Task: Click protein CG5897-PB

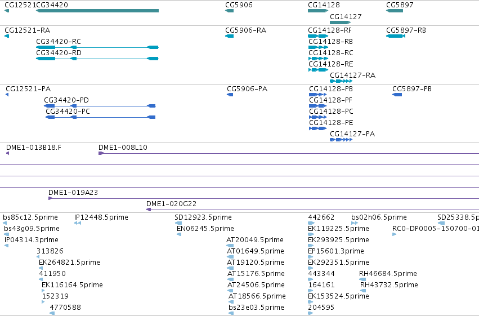Action: point(397,95)
